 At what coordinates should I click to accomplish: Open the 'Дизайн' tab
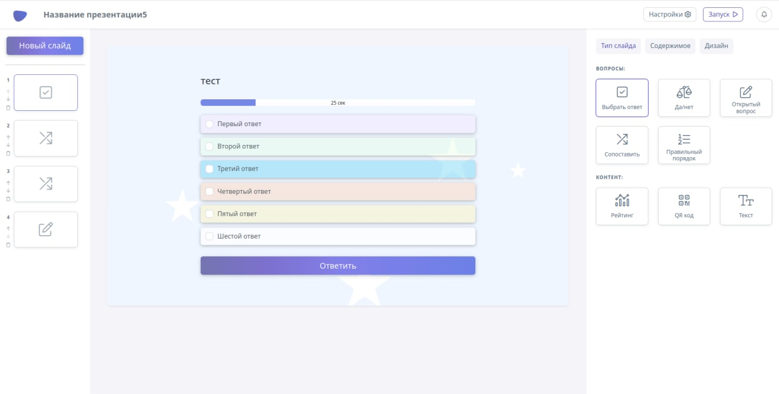pyautogui.click(x=716, y=46)
